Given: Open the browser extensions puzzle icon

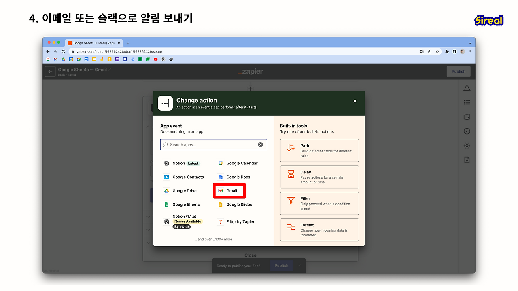Looking at the screenshot, I should coord(447,52).
